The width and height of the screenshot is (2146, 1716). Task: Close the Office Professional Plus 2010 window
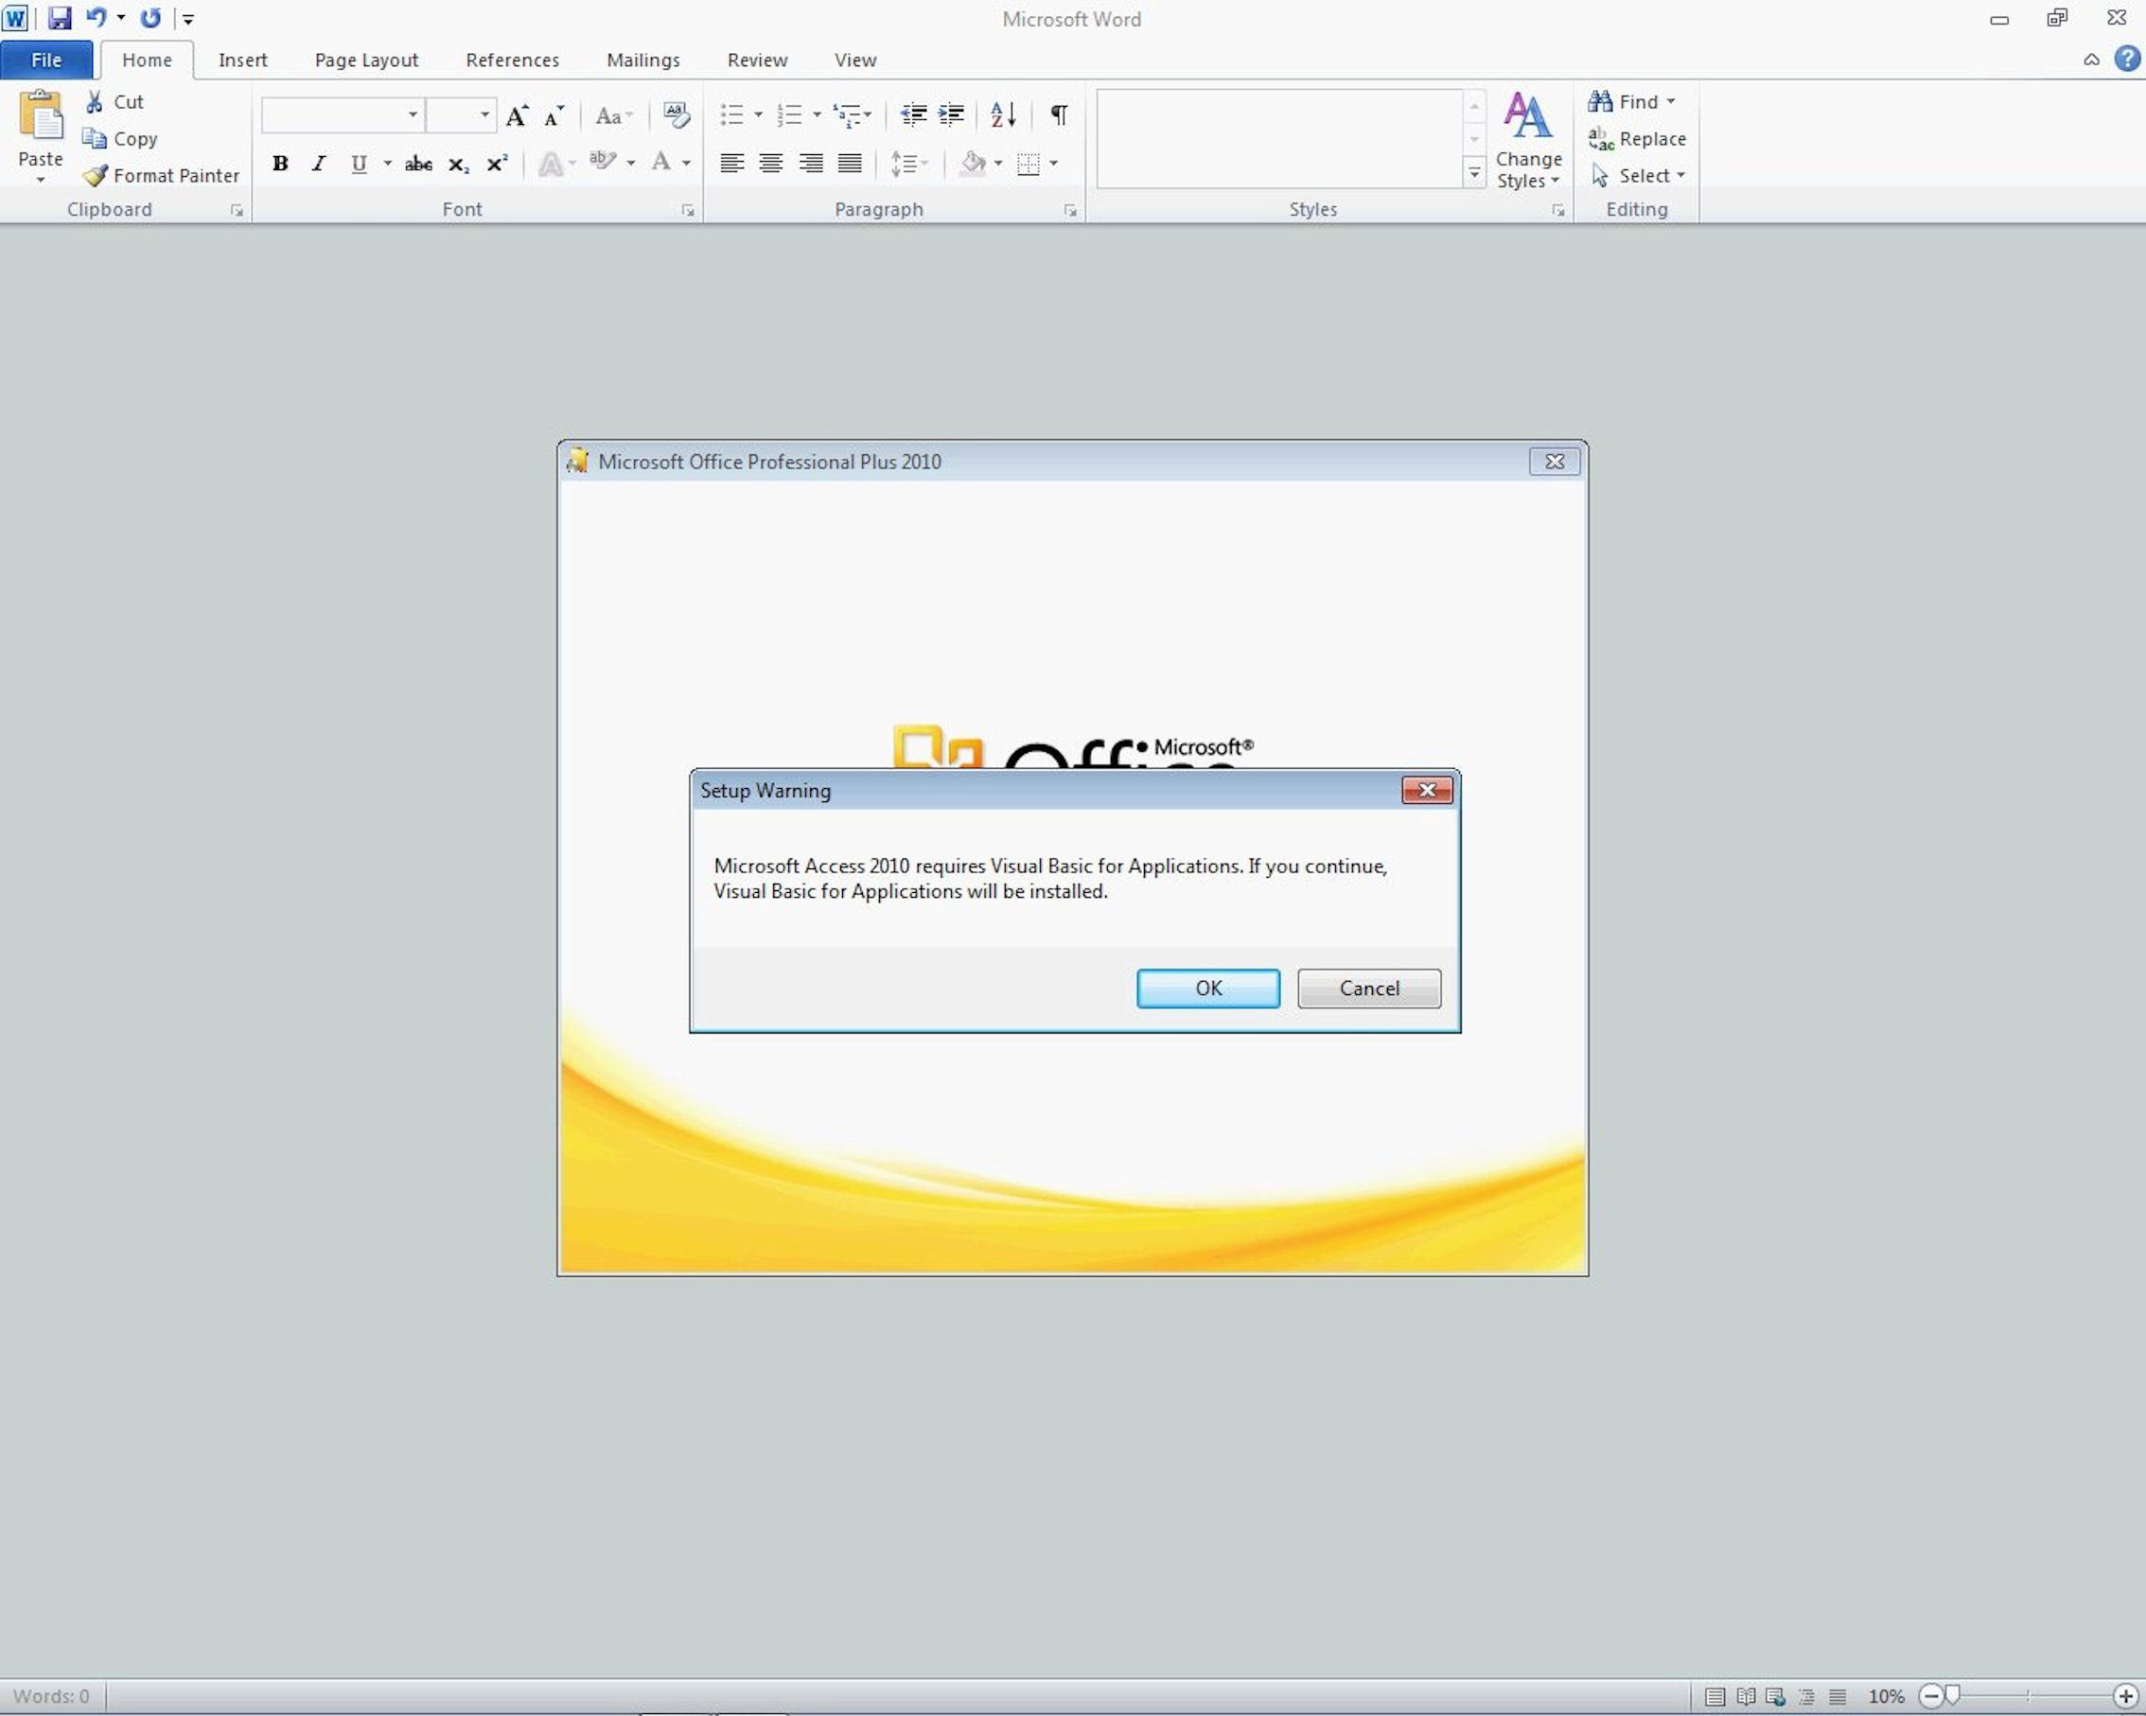pos(1554,461)
